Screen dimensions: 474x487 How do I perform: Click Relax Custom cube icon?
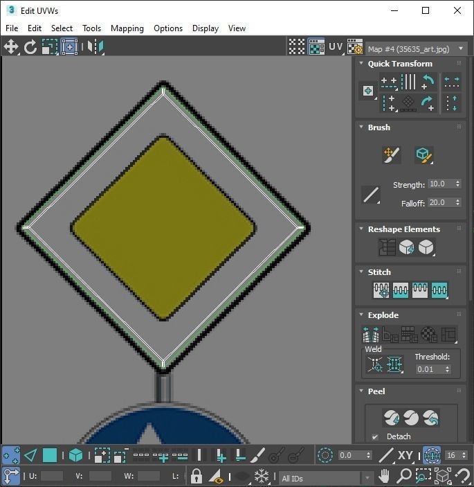(x=426, y=247)
